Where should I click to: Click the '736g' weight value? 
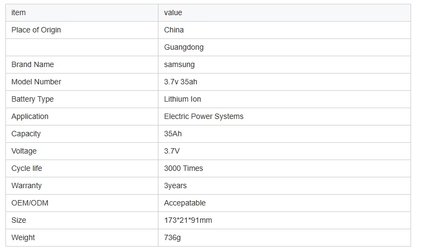pyautogui.click(x=173, y=237)
